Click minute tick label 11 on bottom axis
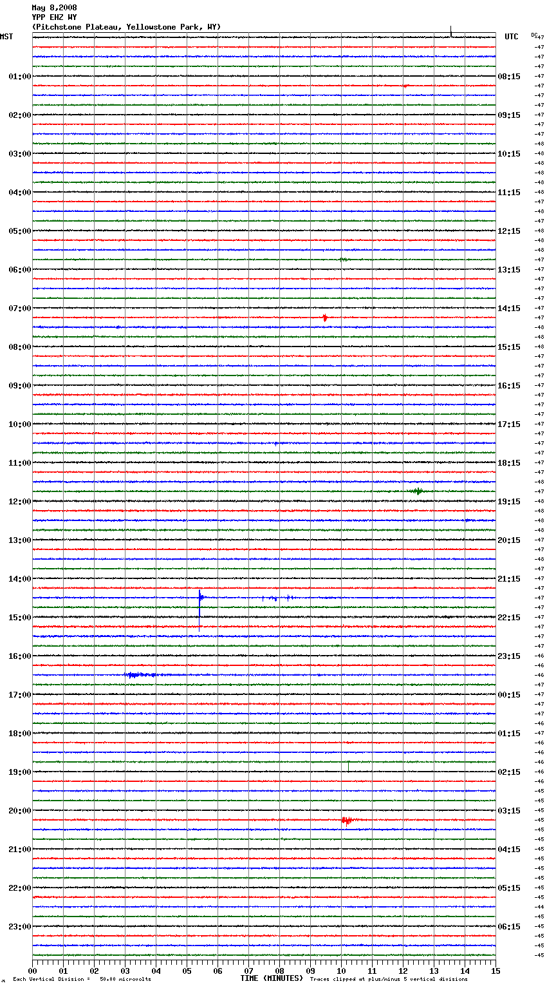 pyautogui.click(x=372, y=971)
